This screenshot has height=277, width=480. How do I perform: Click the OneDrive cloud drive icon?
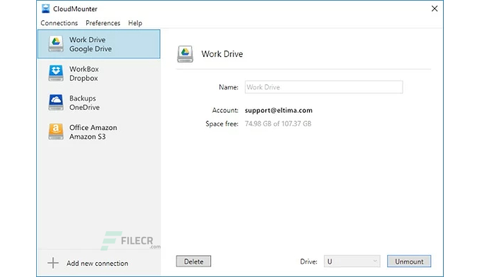[56, 102]
